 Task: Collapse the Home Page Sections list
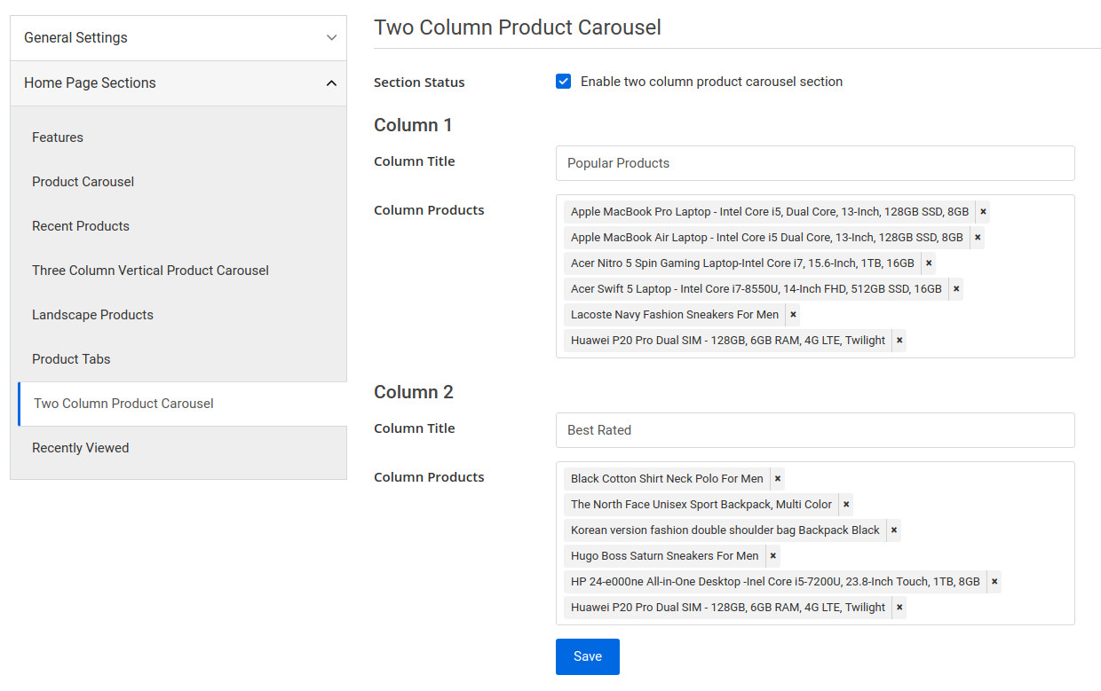tap(178, 82)
